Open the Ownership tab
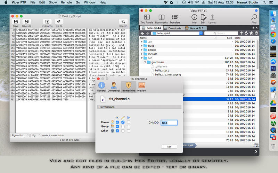 [114, 87]
